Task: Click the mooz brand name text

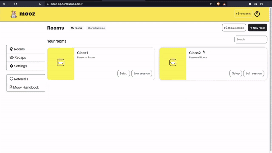Action: tap(27, 14)
